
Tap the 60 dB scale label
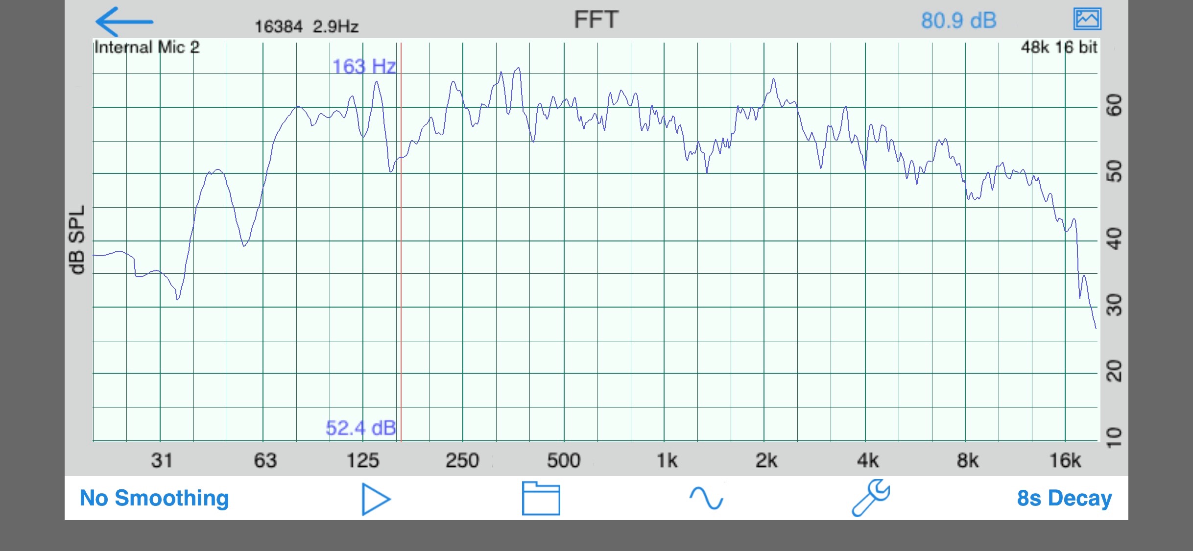pos(1114,105)
